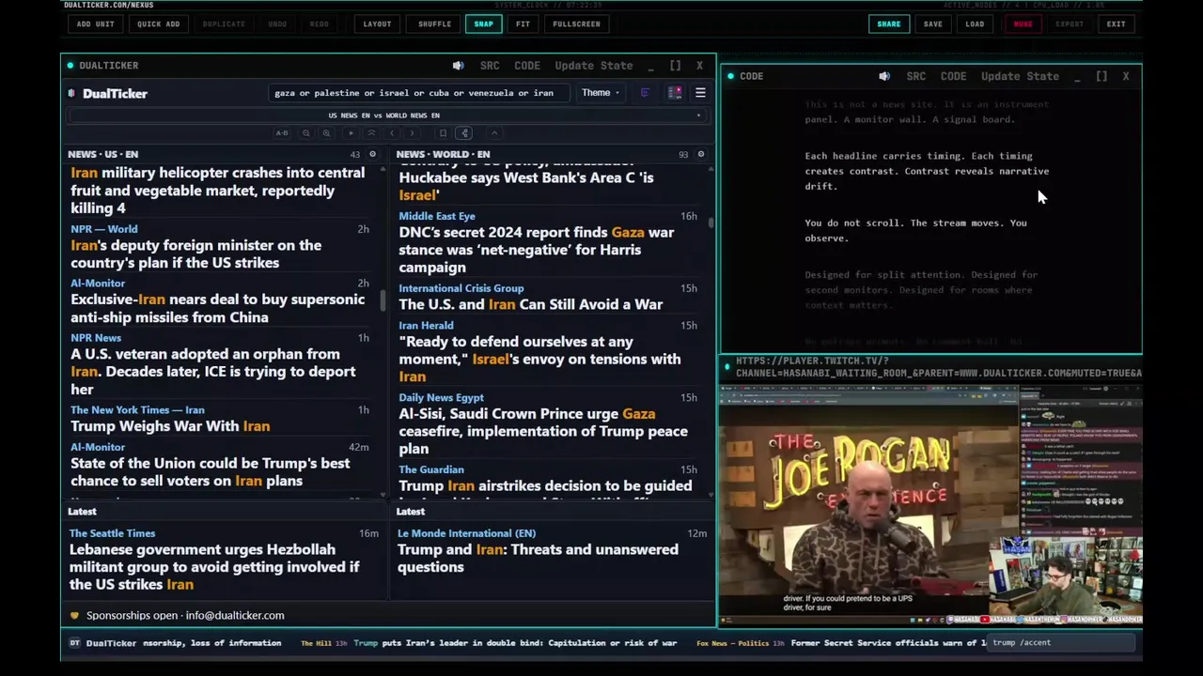Toggle the FIT option
The height and width of the screenshot is (676, 1203).
[x=523, y=23]
